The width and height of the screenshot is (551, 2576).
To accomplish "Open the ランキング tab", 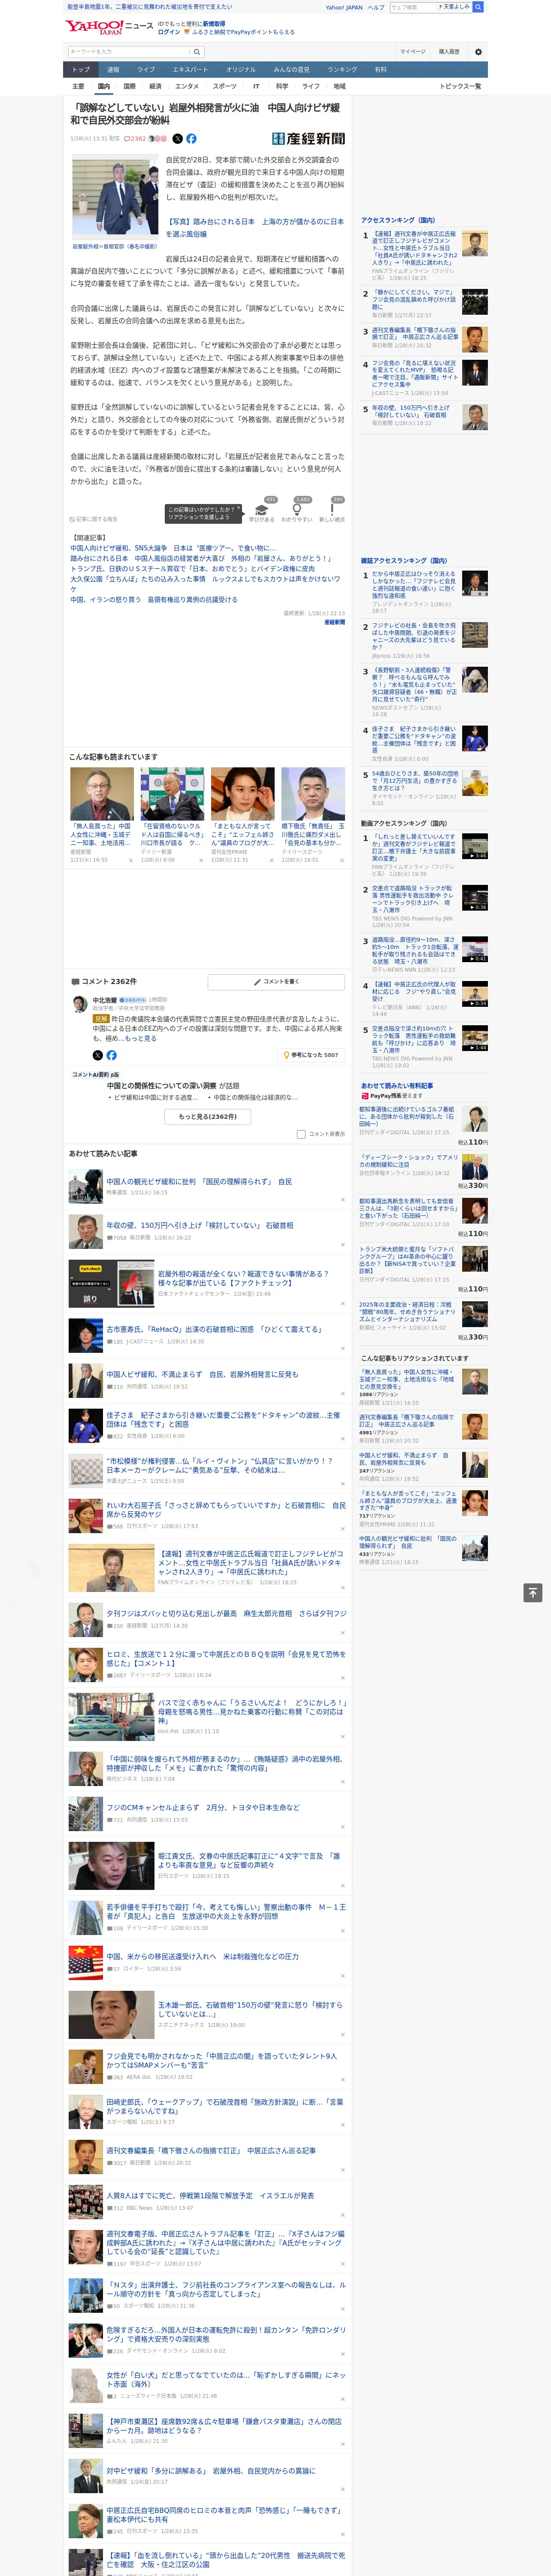I will pos(342,69).
